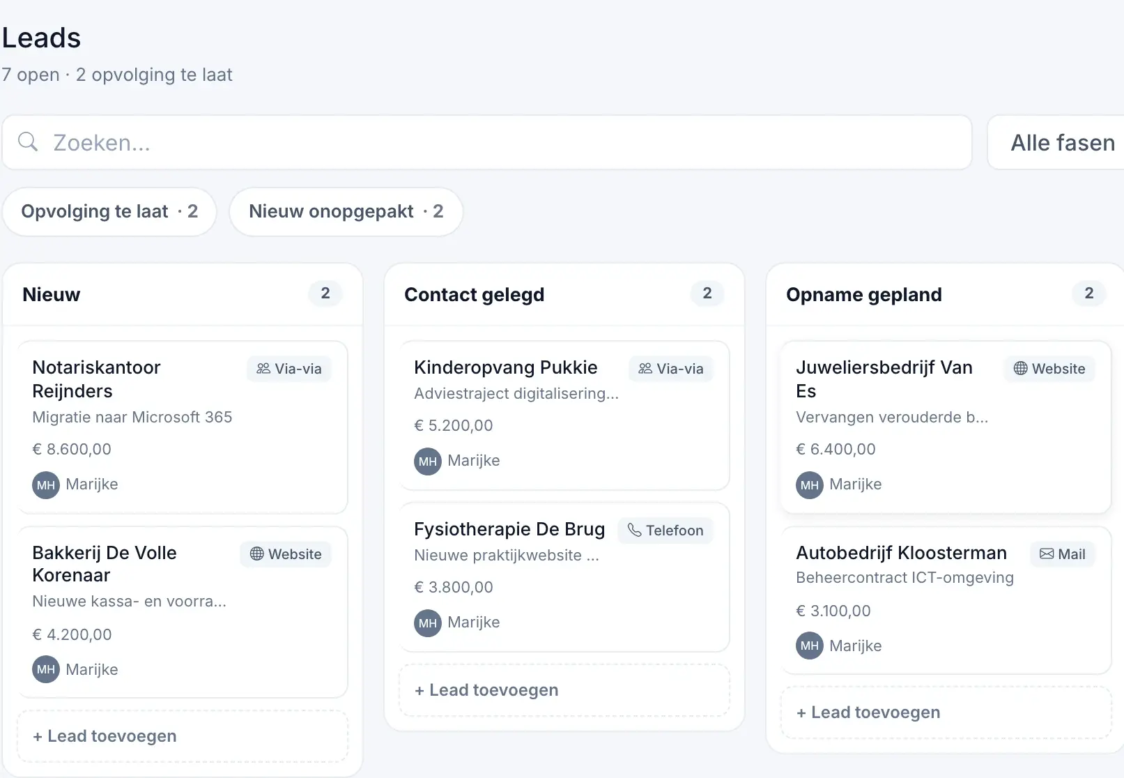Image resolution: width=1124 pixels, height=778 pixels.
Task: Add a lead in the Nieuw column
Action: 183,736
